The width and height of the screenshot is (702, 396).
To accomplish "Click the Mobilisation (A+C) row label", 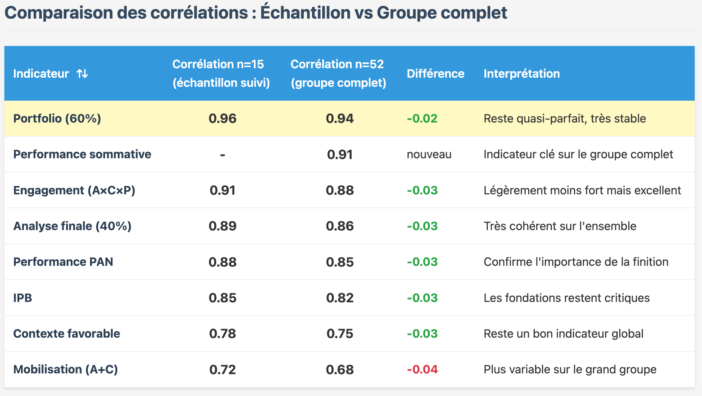I will (x=66, y=369).
